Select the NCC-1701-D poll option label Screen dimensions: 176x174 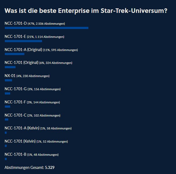(16, 24)
